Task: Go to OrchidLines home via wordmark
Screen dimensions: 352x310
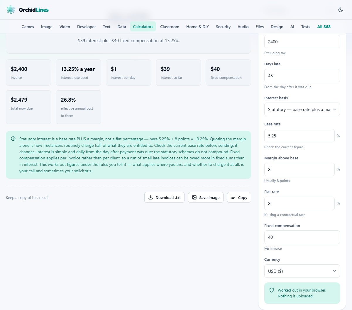Action: (34, 10)
